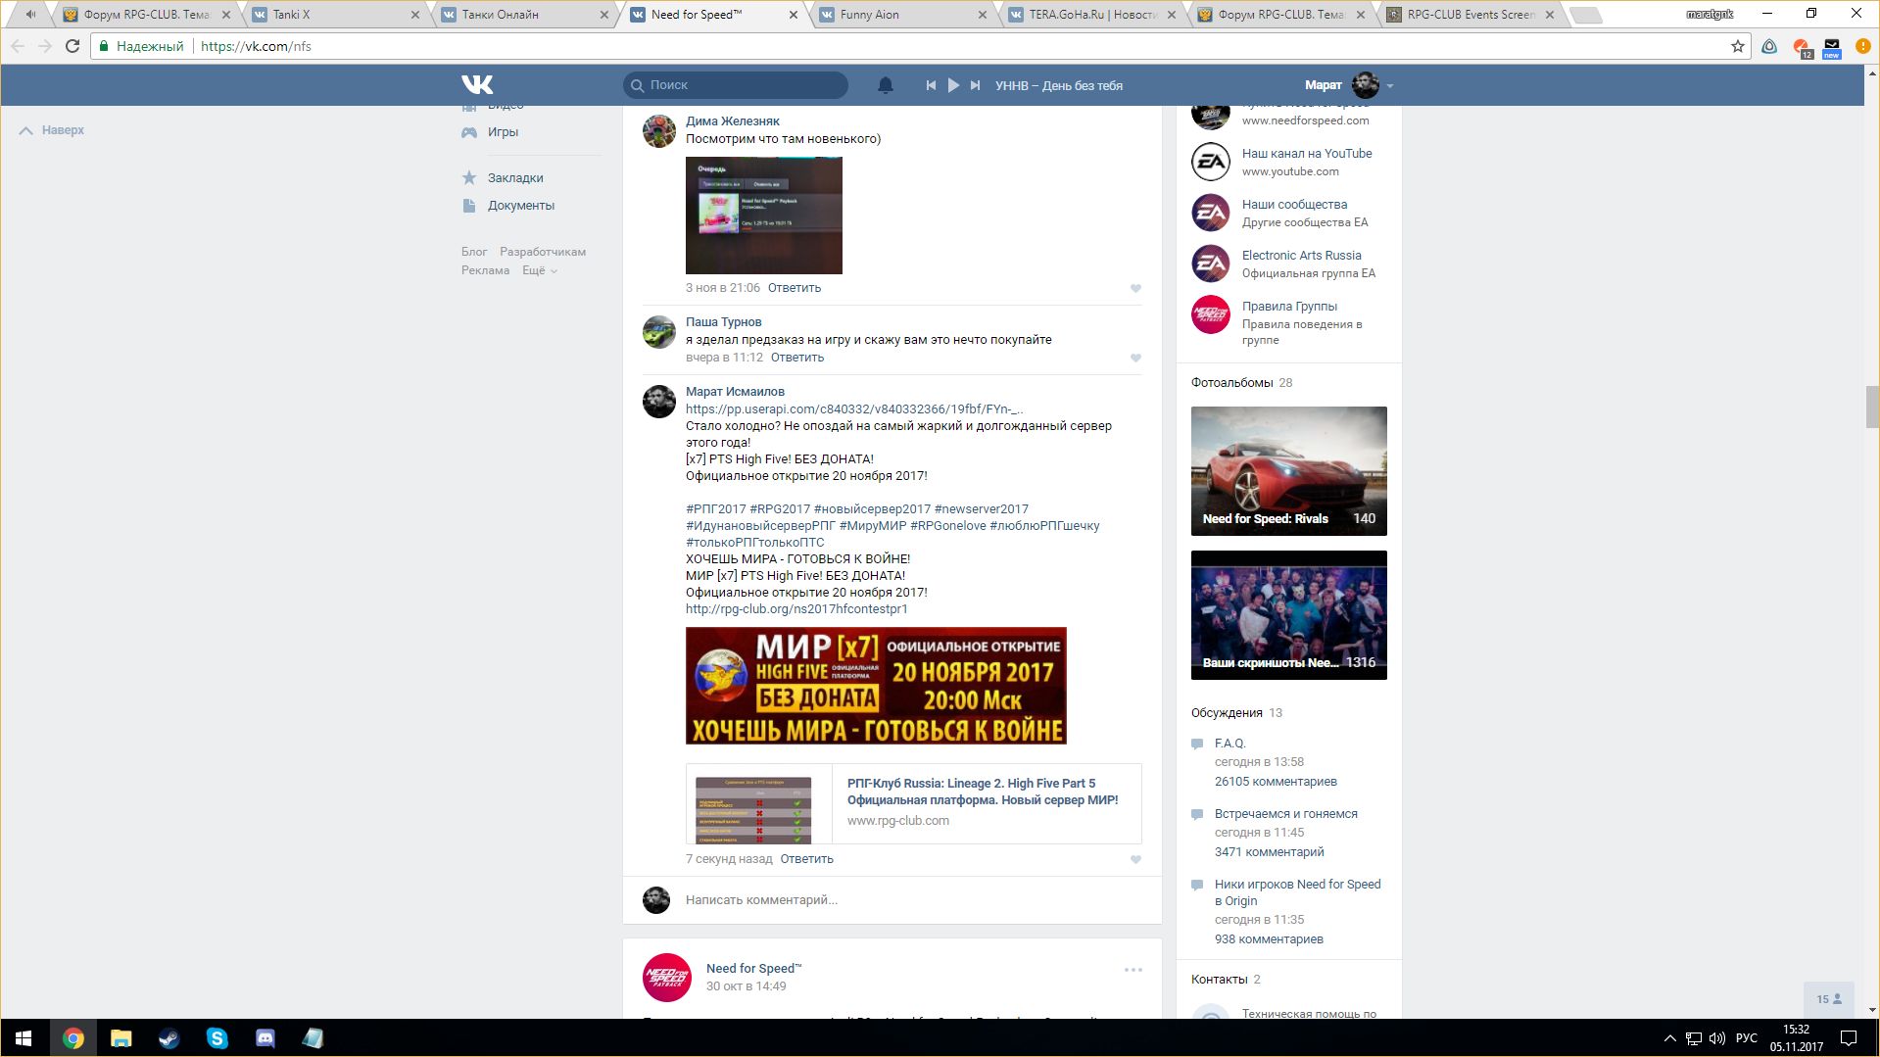Bookmark this page with the star icon

click(x=1737, y=46)
